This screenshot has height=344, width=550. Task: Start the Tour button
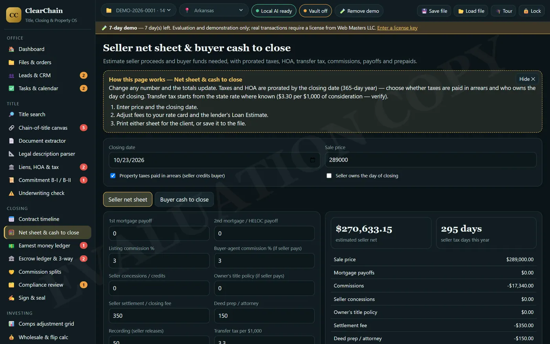[504, 11]
